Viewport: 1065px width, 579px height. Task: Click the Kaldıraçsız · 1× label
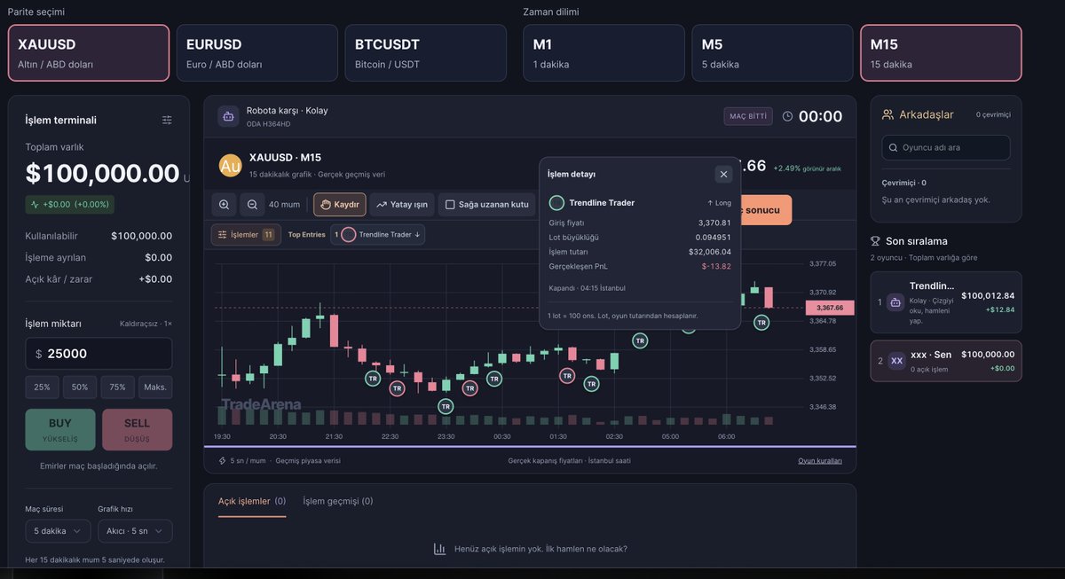point(146,324)
